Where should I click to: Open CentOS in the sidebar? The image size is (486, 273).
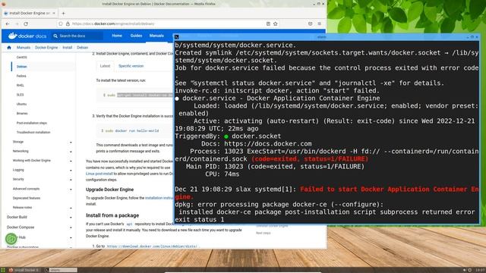tap(22, 58)
